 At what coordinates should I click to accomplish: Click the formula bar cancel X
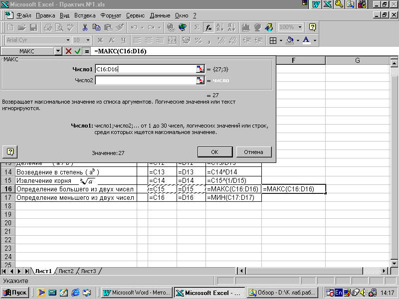(68, 51)
